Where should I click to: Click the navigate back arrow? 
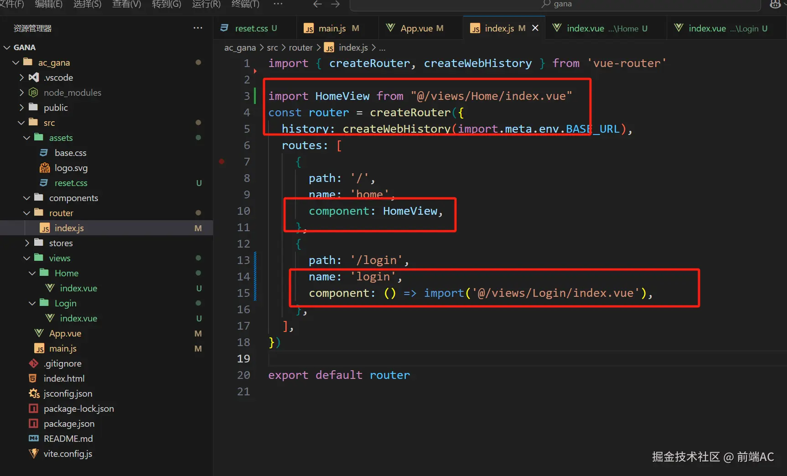[x=317, y=4]
